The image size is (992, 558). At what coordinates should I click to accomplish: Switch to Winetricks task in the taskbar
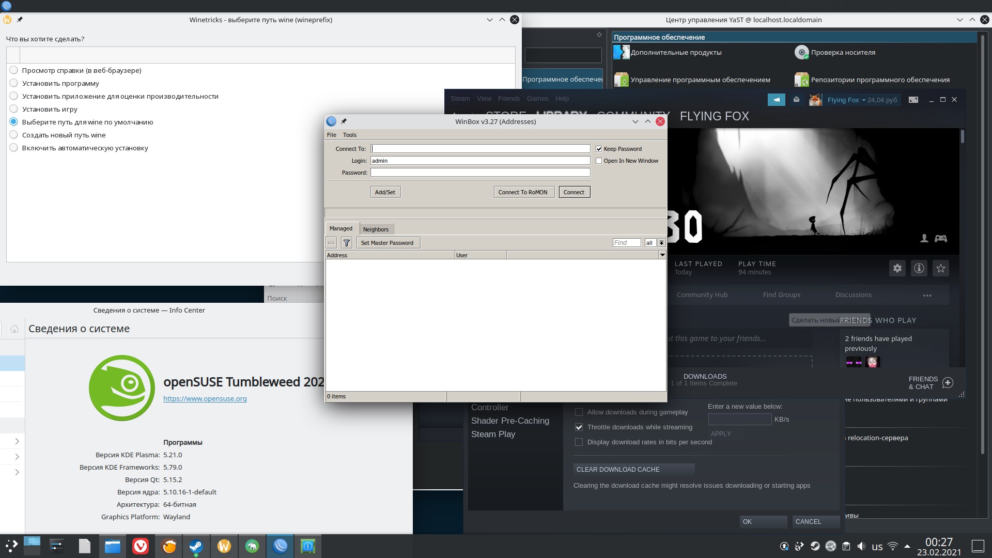pos(224,546)
